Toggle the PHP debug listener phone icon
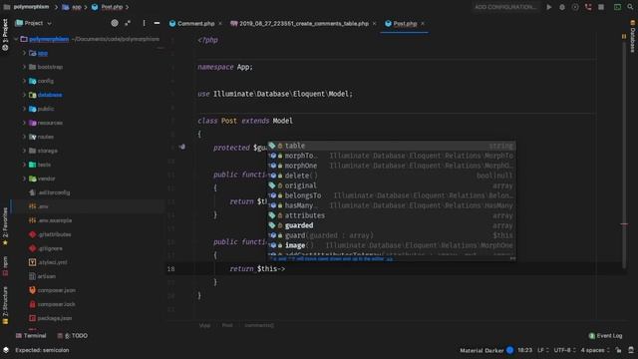 point(588,7)
